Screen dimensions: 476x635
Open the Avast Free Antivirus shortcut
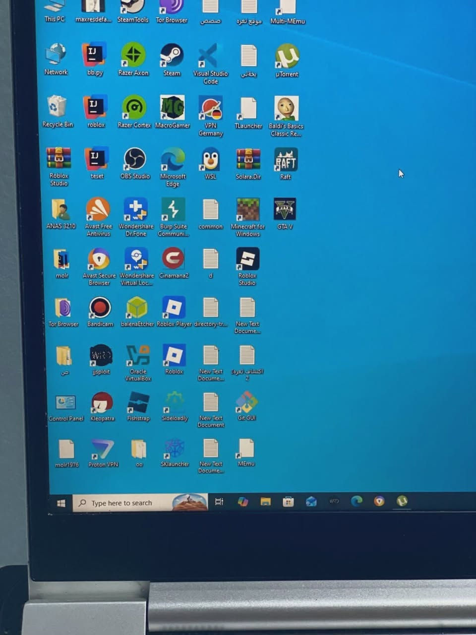point(98,210)
